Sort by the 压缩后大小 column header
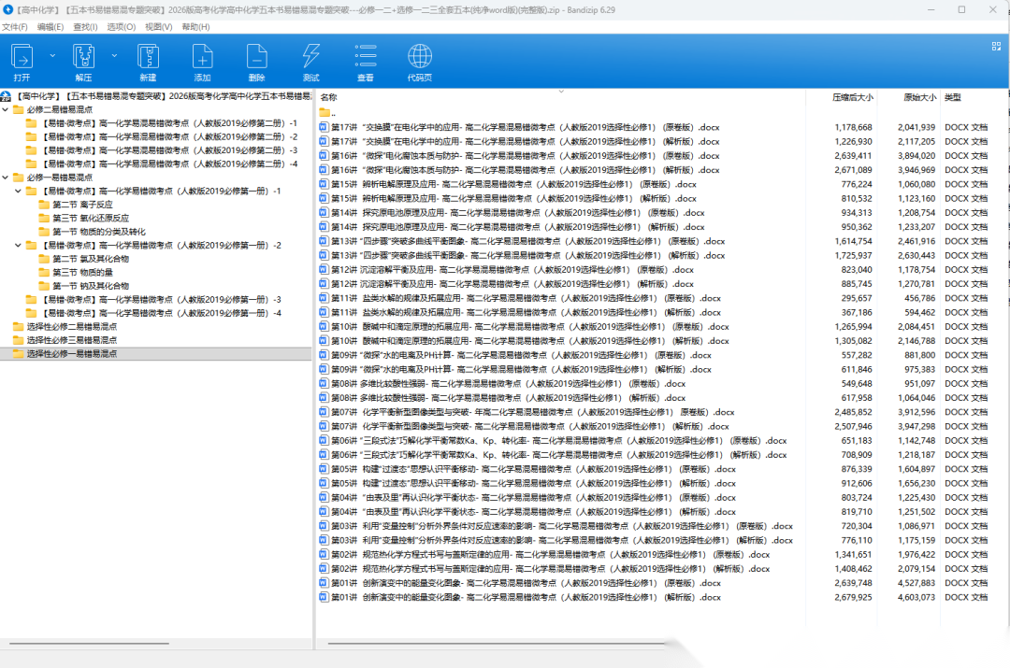This screenshot has width=1010, height=668. [852, 97]
